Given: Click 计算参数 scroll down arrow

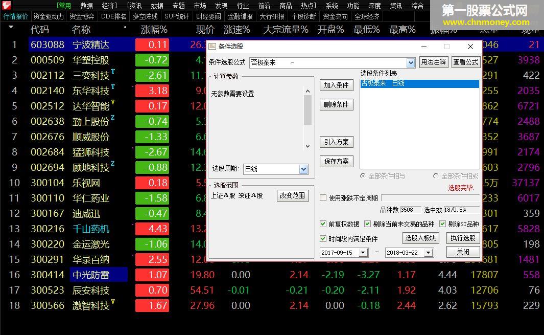Looking at the screenshot, I should [308, 146].
